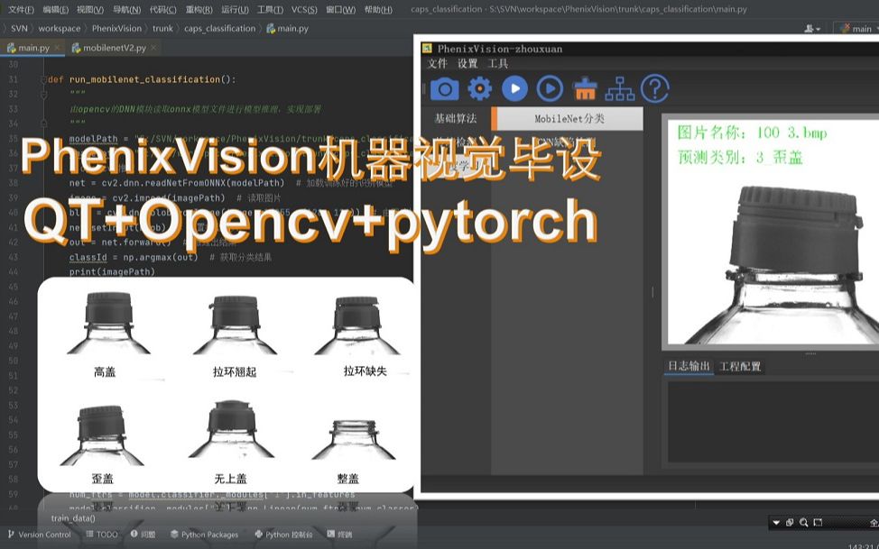The width and height of the screenshot is (879, 549).
Task: Open PyCharm 窗口(W) menu
Action: click(341, 10)
